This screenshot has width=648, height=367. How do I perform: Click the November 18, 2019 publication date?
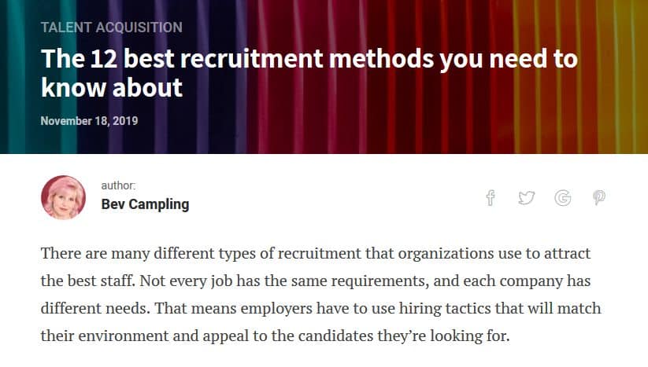88,121
